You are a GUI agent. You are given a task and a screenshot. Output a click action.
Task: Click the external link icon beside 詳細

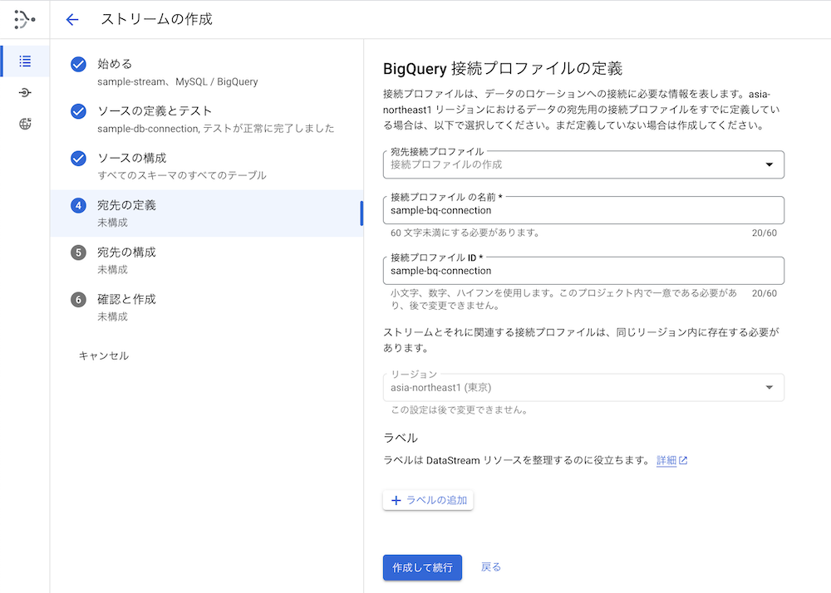pyautogui.click(x=683, y=461)
